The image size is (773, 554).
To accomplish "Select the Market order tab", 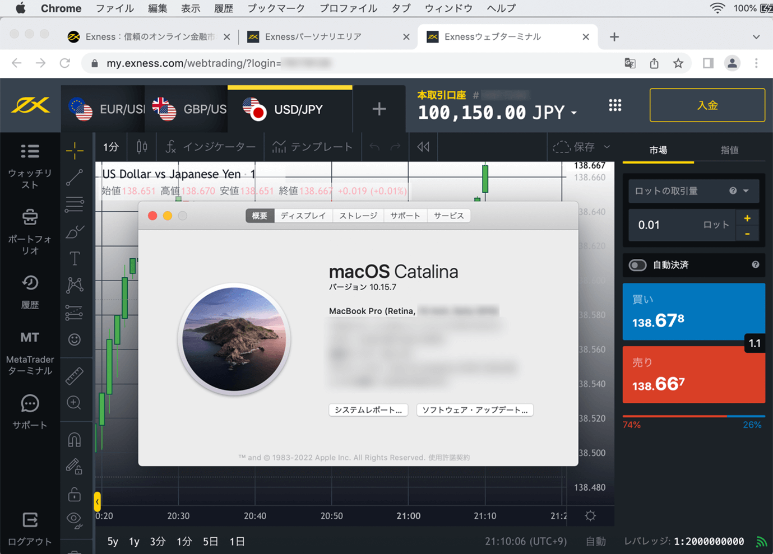I will click(x=658, y=150).
